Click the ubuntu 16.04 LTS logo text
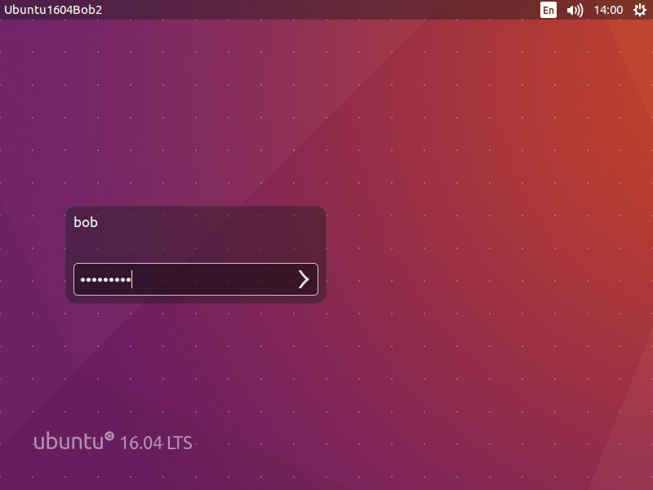This screenshot has width=653, height=490. [114, 440]
